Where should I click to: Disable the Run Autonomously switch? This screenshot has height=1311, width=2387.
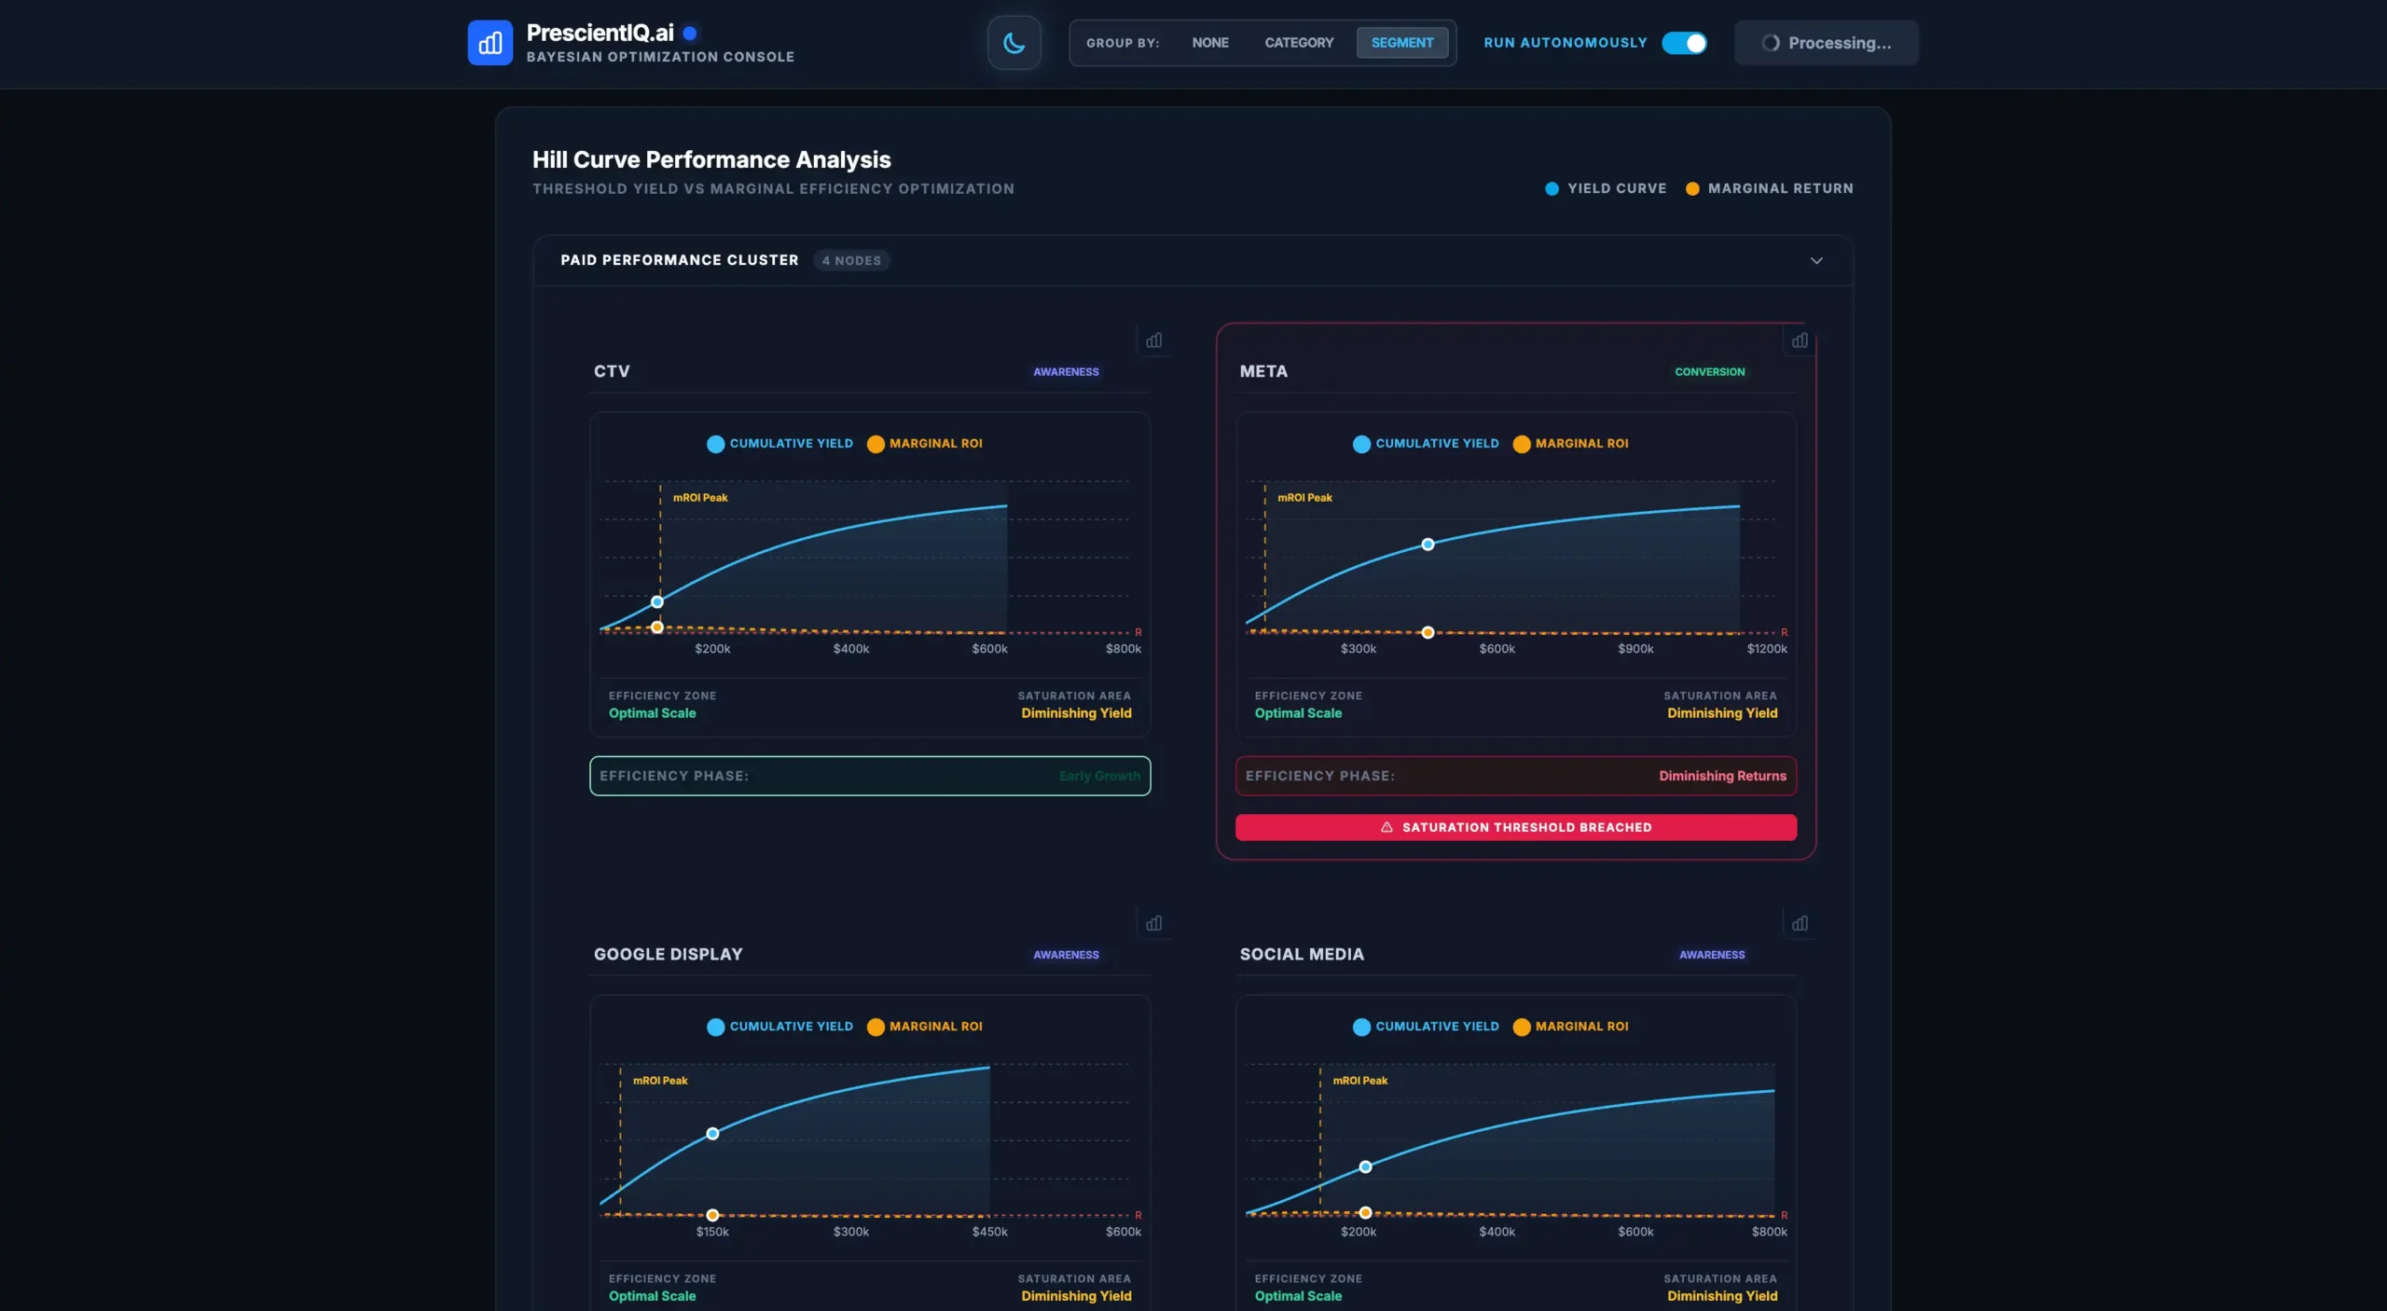[1684, 43]
